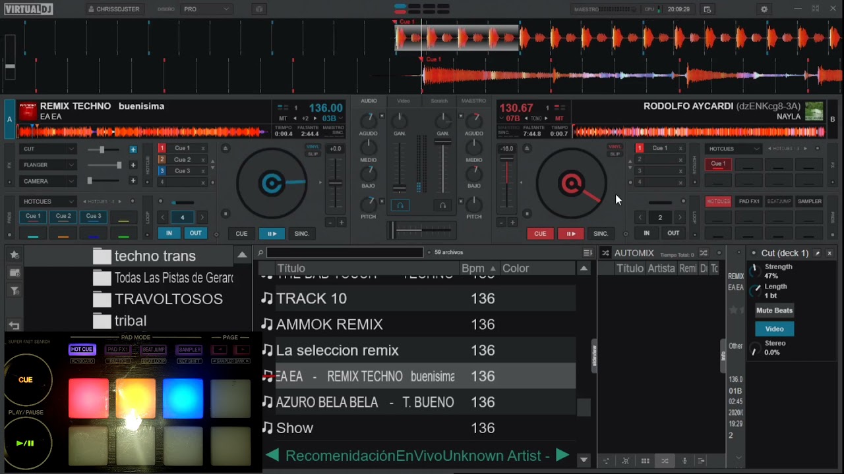
Task: Click the right deck play/pause button
Action: point(570,234)
